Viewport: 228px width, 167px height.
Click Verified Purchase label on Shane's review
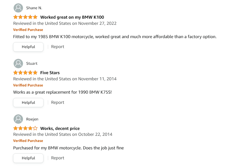click(28, 30)
